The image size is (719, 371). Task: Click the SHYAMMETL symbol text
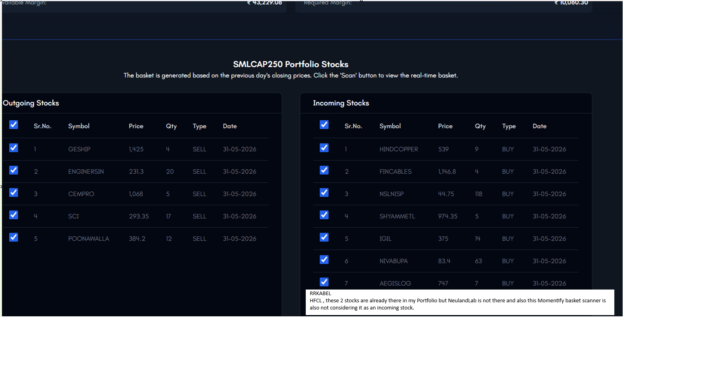(397, 216)
